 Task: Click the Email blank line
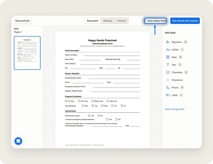coord(127,83)
